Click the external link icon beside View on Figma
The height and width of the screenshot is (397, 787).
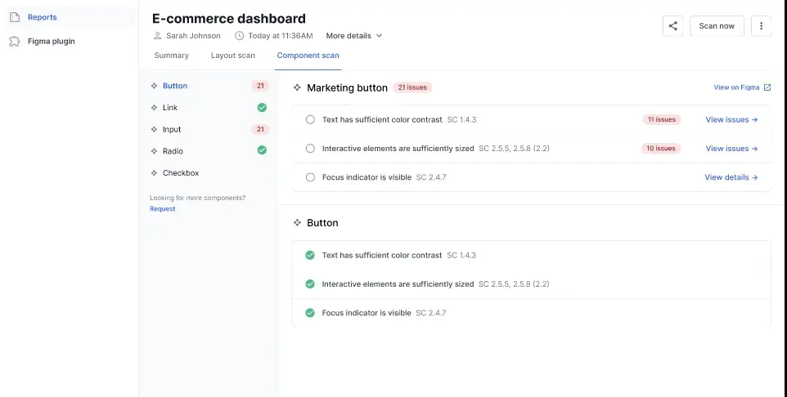767,87
